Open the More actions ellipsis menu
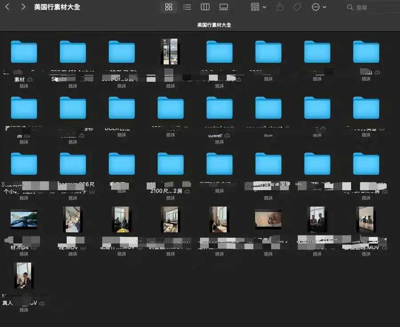The image size is (400, 327). [x=319, y=7]
